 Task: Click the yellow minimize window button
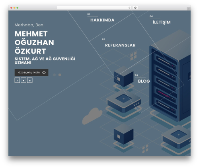14,8
